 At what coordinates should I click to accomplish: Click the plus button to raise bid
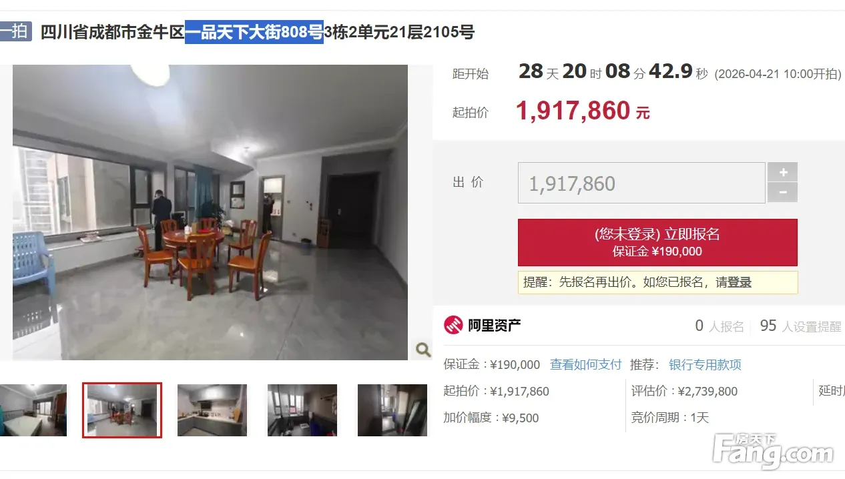pyautogui.click(x=783, y=172)
